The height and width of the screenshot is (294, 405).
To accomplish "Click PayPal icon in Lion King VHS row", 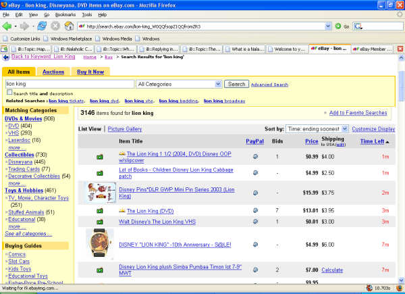I will [x=255, y=222].
